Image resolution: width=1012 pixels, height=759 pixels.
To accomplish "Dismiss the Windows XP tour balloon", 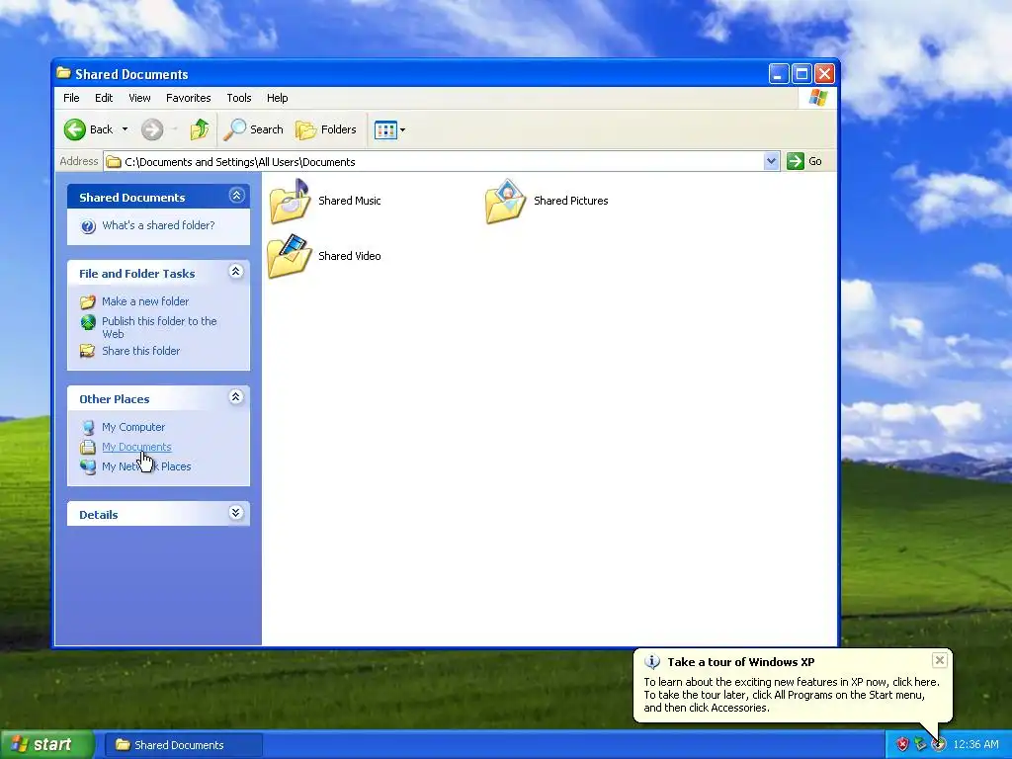I will tap(940, 659).
